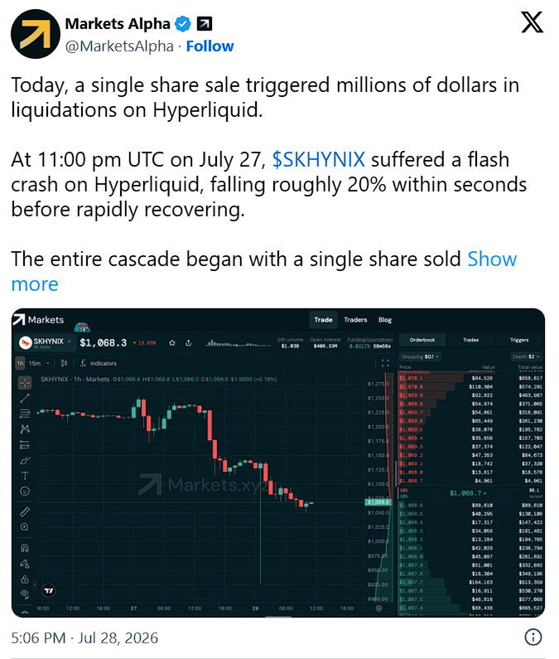The height and width of the screenshot is (659, 559).
Task: Open the Grouping $0.1 dropdown
Action: coord(420,356)
